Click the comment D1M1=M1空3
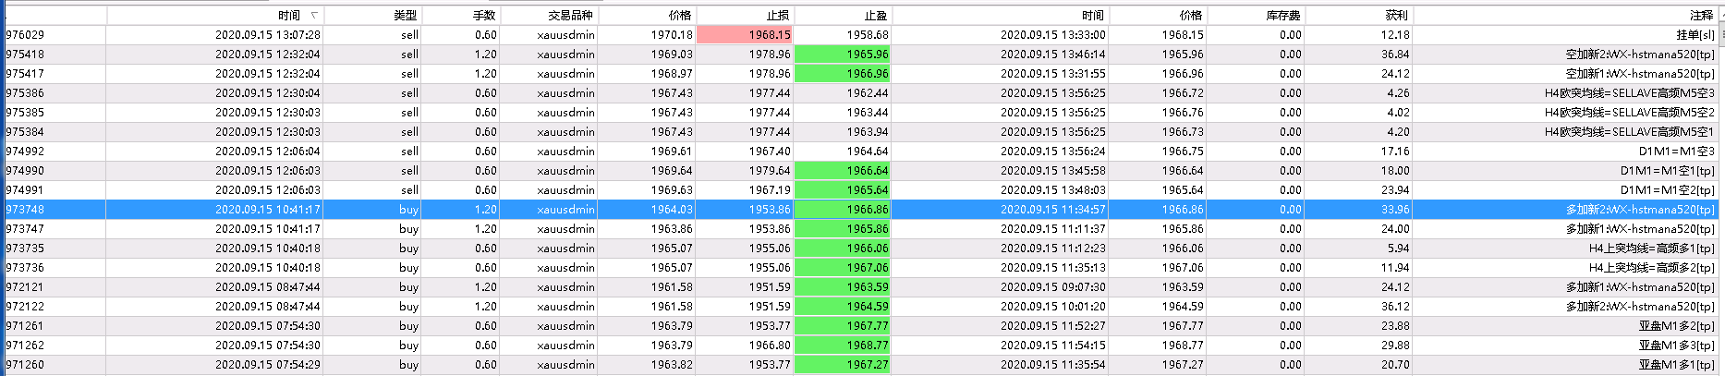The height and width of the screenshot is (376, 1725). [1677, 151]
